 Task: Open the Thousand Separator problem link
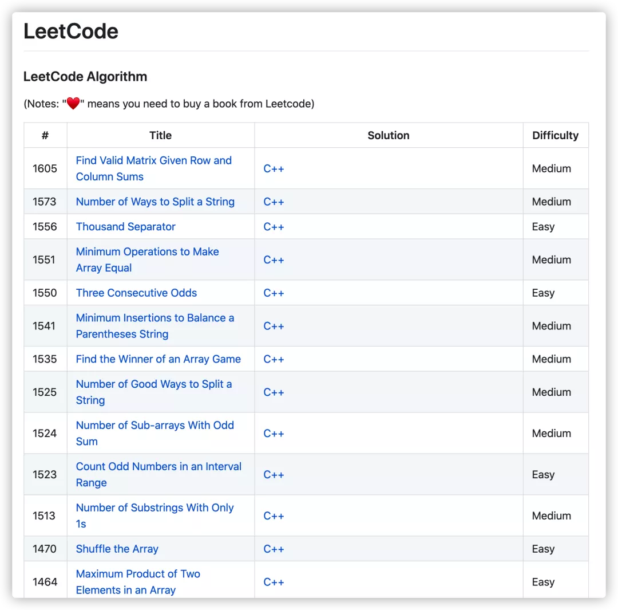(x=125, y=227)
